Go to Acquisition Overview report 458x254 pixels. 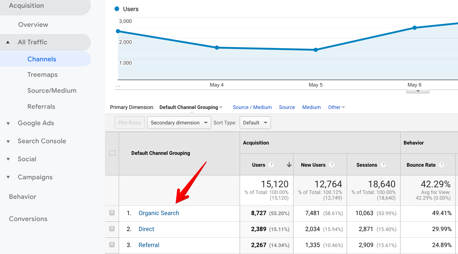click(x=33, y=25)
